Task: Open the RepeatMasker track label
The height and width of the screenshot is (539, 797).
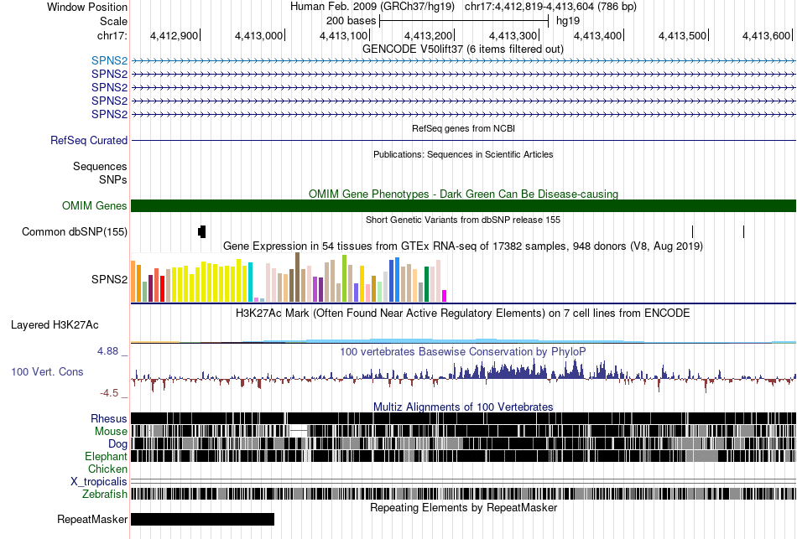Action: click(x=92, y=519)
